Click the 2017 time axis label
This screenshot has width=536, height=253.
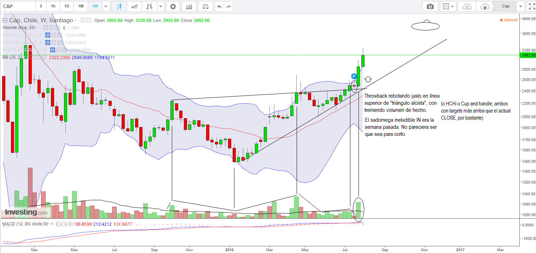click(x=460, y=249)
